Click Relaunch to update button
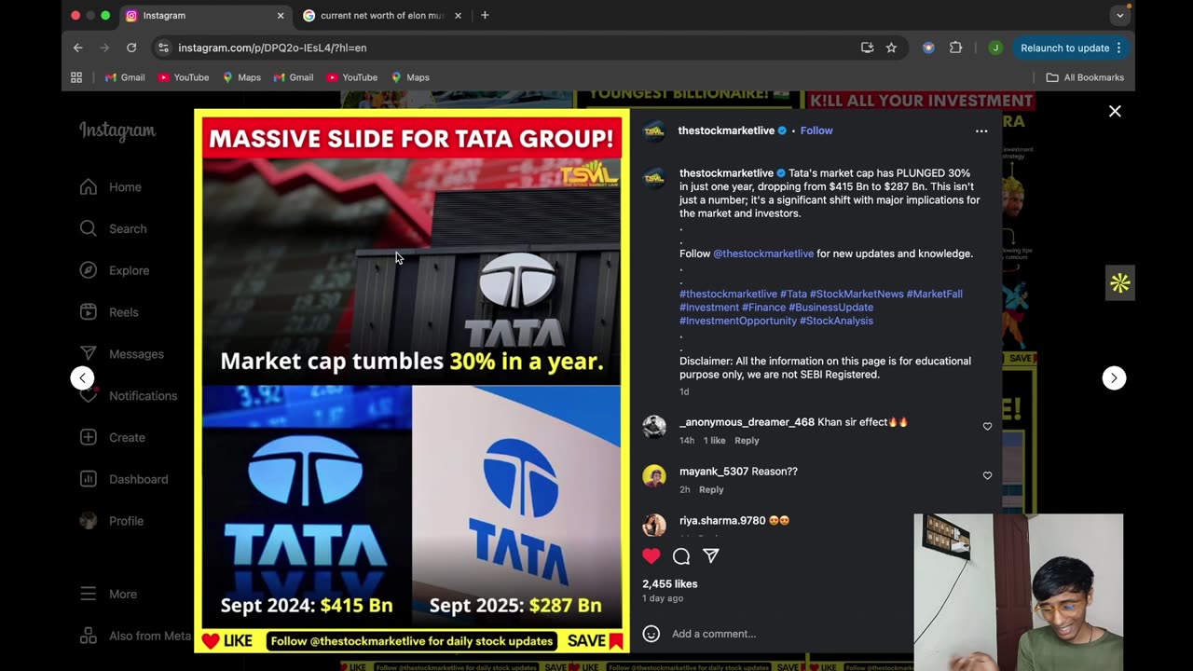Viewport: 1193px width, 671px height. coord(1071,48)
